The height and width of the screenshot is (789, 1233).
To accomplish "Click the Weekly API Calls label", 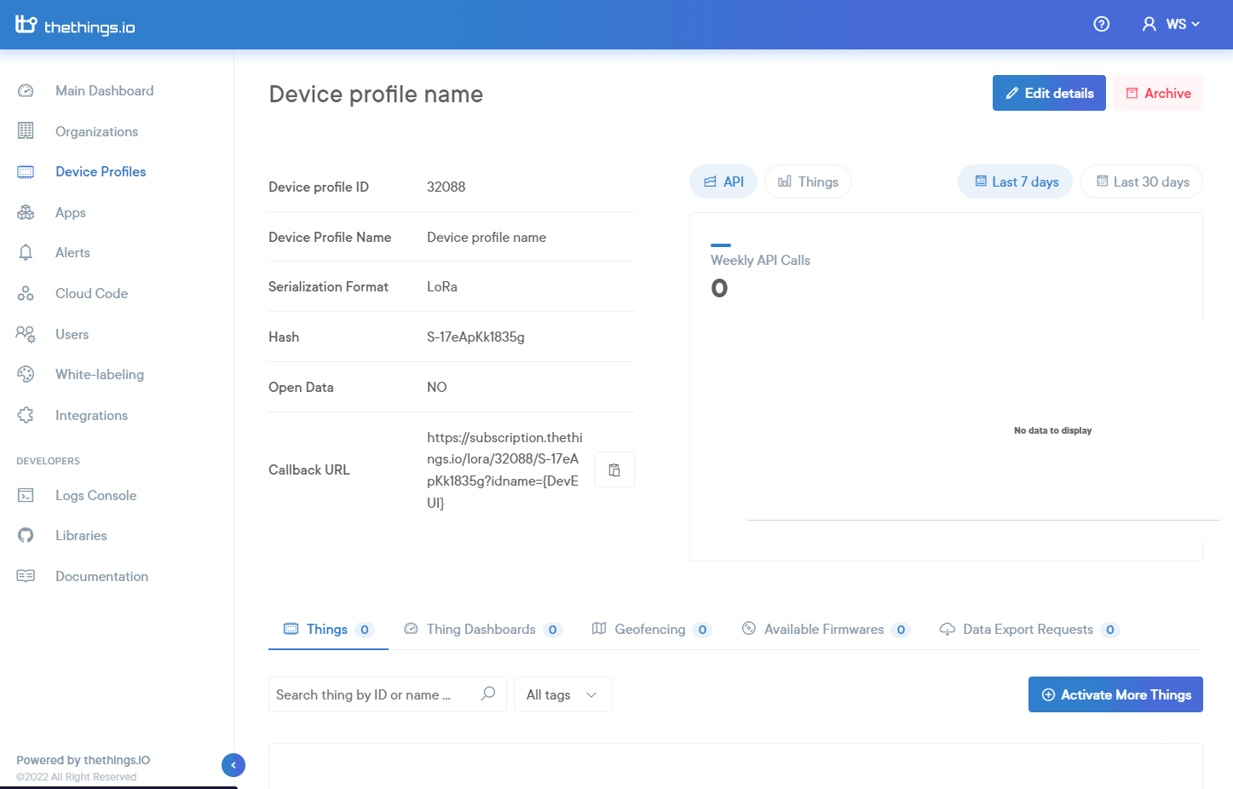I will point(760,260).
